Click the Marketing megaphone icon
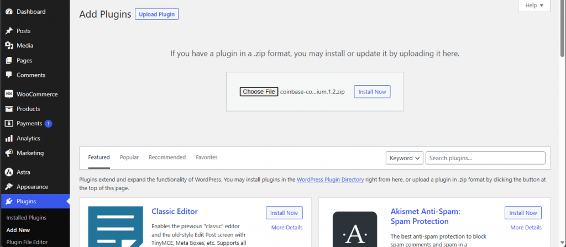The image size is (566, 247). [x=9, y=153]
